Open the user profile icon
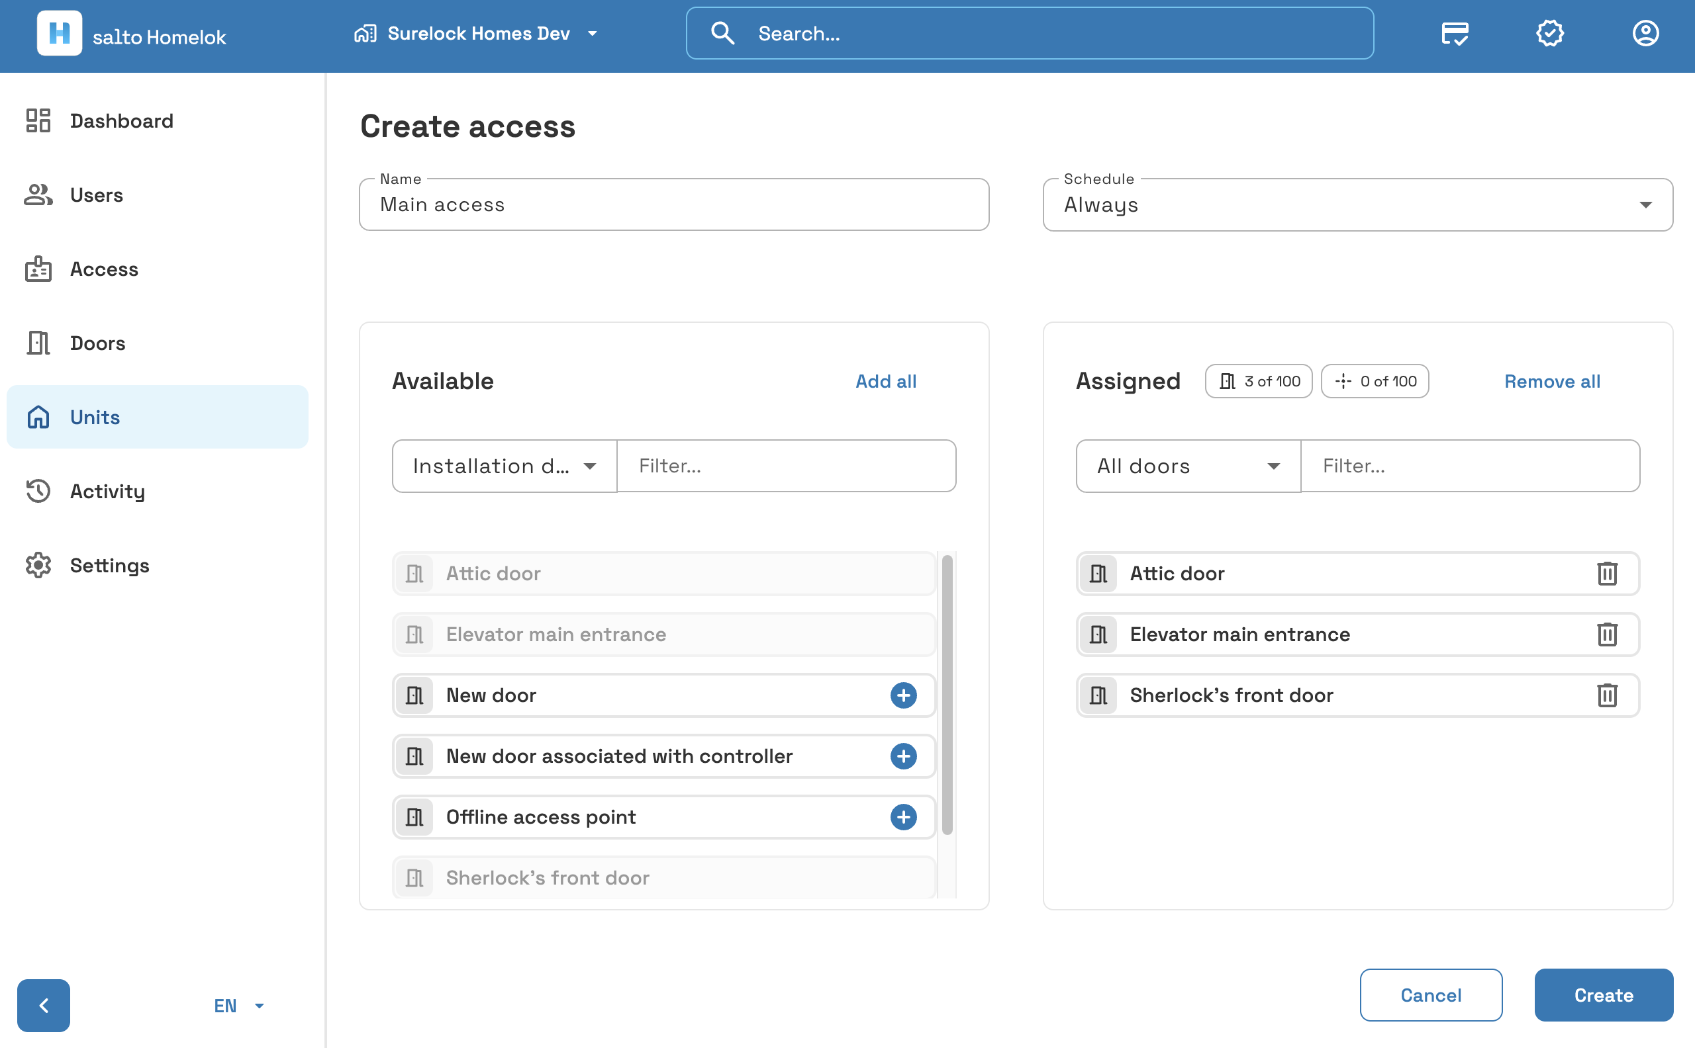Screen dimensions: 1695x1048 1646,33
